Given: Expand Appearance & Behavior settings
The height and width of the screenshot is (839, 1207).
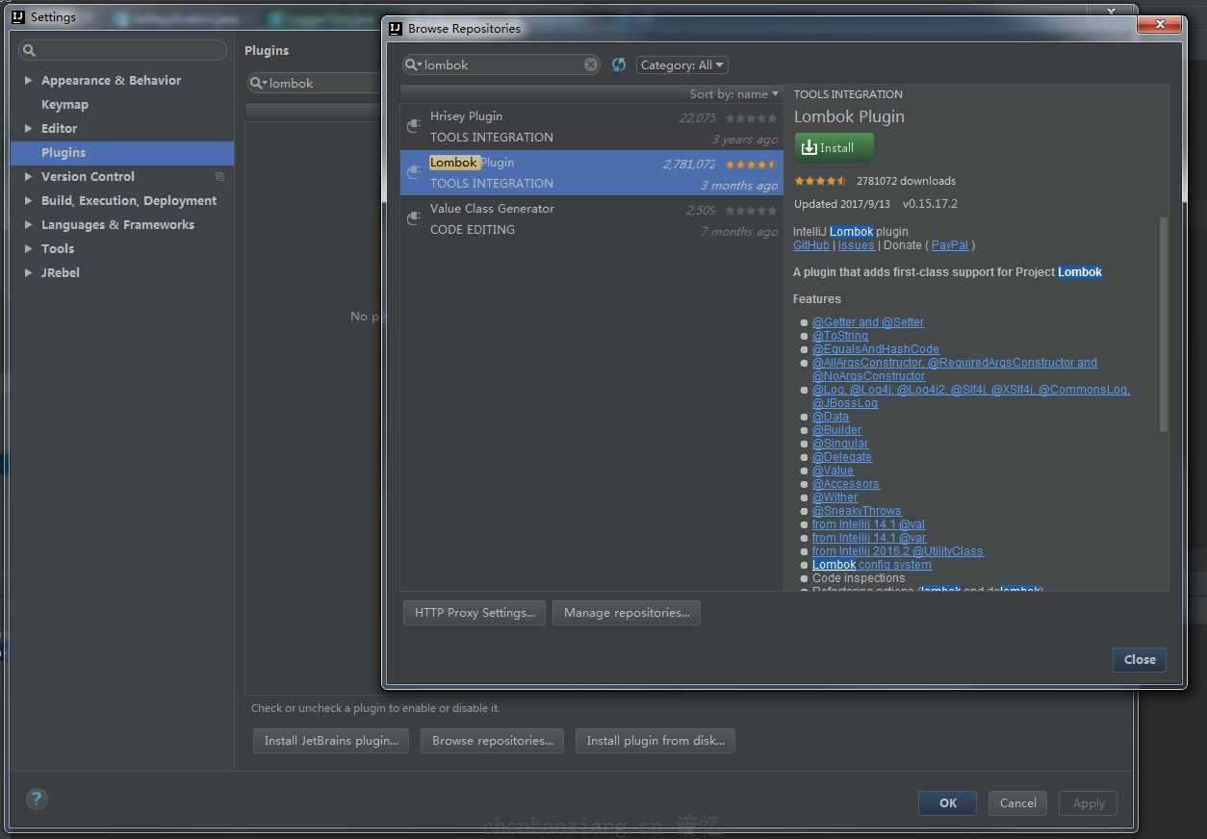Looking at the screenshot, I should (29, 80).
